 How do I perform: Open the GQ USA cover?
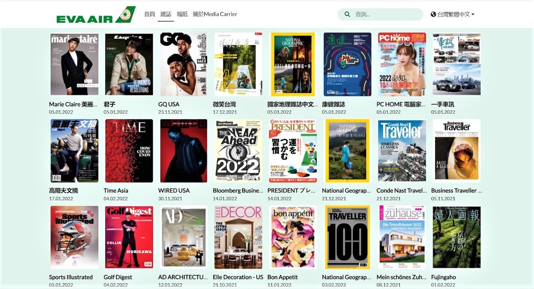tap(183, 64)
